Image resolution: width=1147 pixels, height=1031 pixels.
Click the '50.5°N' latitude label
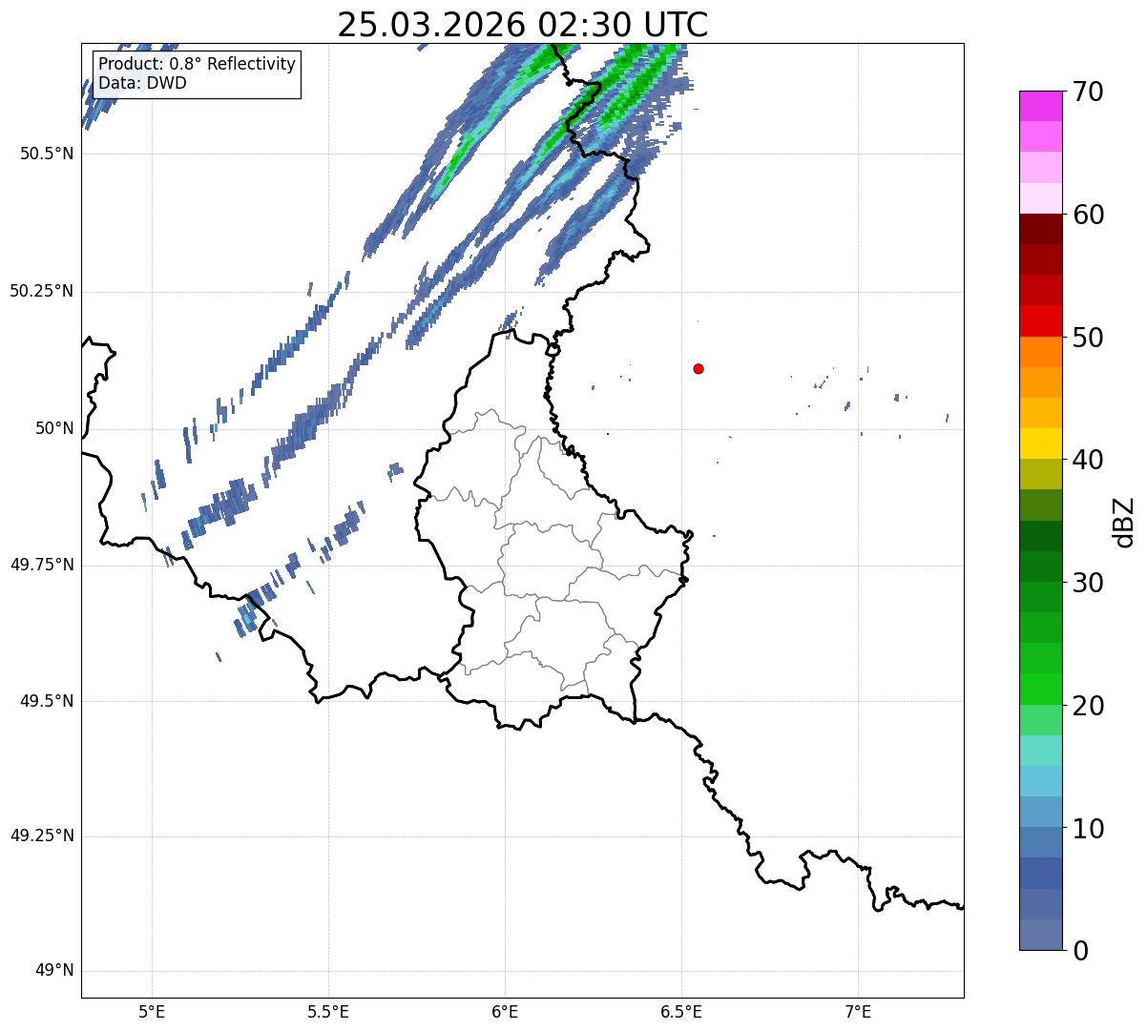(x=47, y=154)
